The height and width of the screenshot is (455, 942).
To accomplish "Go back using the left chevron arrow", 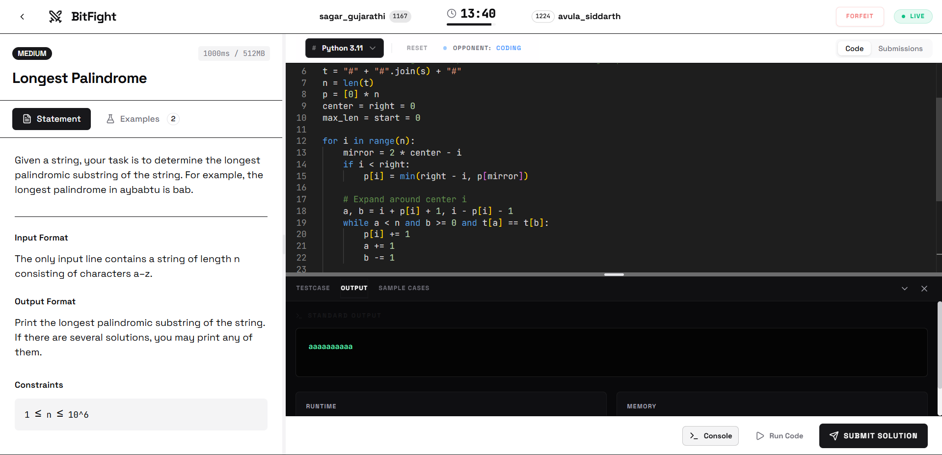I will [x=22, y=17].
